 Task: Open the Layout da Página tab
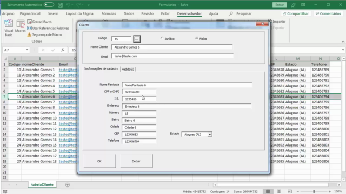tap(79, 13)
